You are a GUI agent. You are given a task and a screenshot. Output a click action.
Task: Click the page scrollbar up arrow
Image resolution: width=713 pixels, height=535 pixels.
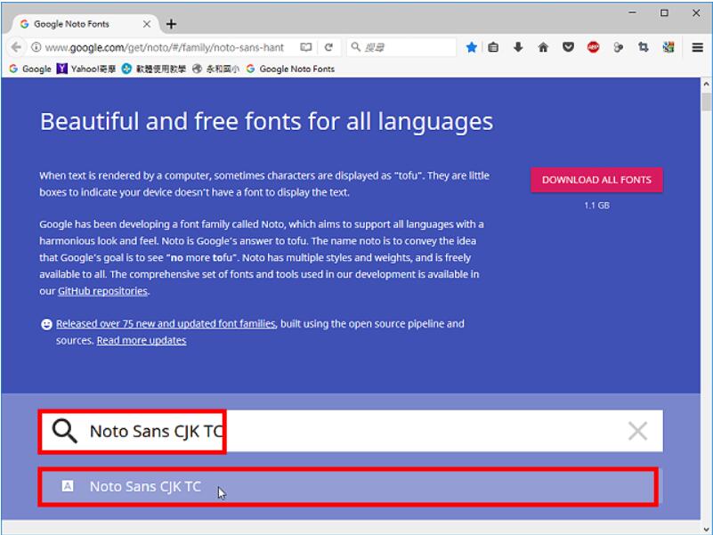tap(706, 85)
